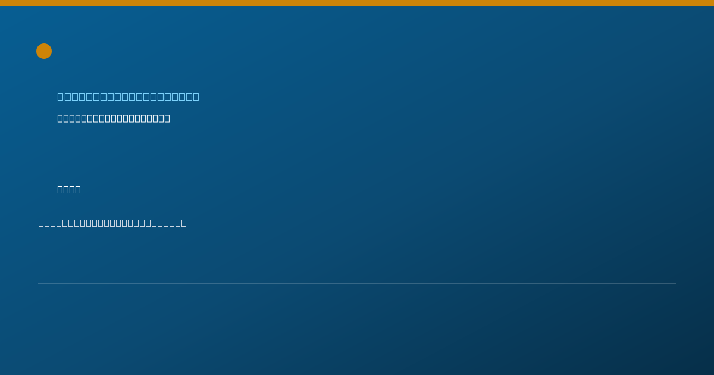Click the right end of the divider line
Viewport: 714px width, 375px height.
tap(675, 283)
